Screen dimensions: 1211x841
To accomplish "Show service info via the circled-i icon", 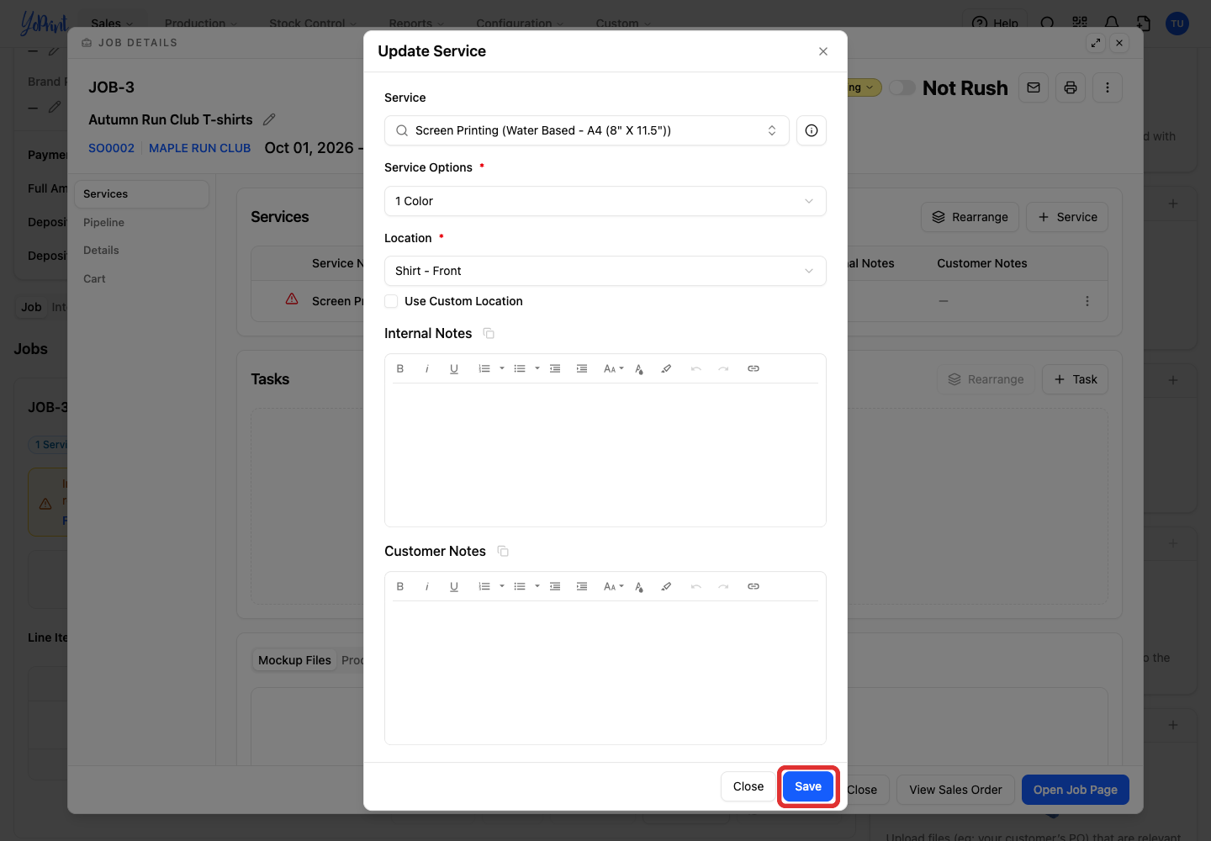I will [x=812, y=130].
